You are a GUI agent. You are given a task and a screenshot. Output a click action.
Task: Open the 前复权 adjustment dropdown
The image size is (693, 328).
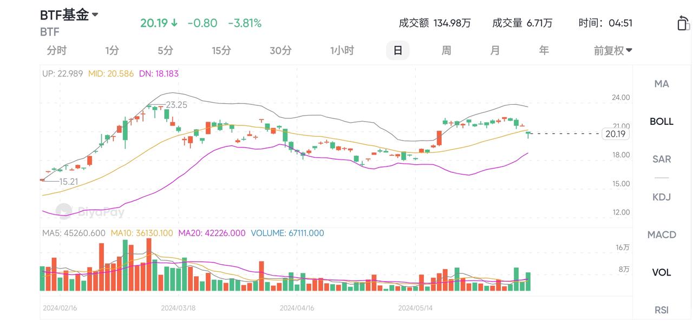(611, 50)
